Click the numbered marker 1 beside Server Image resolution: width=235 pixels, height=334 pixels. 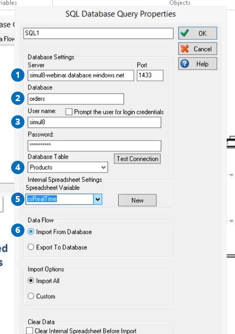pos(18,75)
